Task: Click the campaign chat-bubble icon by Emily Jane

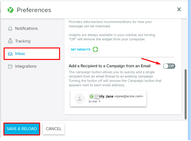Action: 97,96
